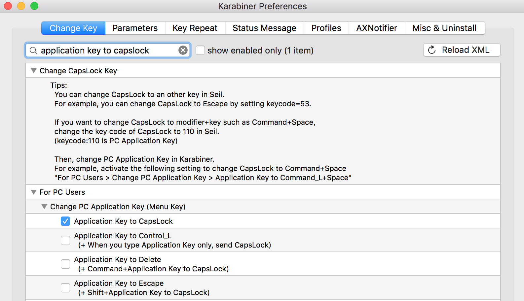
Task: Enable Application Key to Control_L
Action: [x=65, y=240]
